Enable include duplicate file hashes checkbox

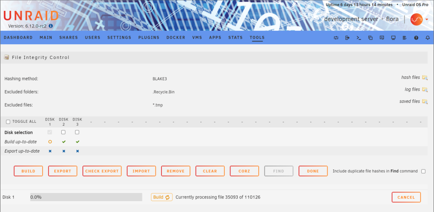[423, 171]
